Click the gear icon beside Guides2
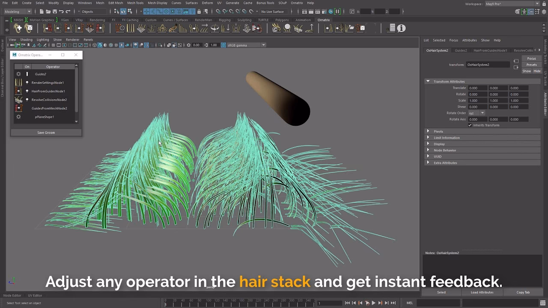548x308 pixels. pos(18,74)
